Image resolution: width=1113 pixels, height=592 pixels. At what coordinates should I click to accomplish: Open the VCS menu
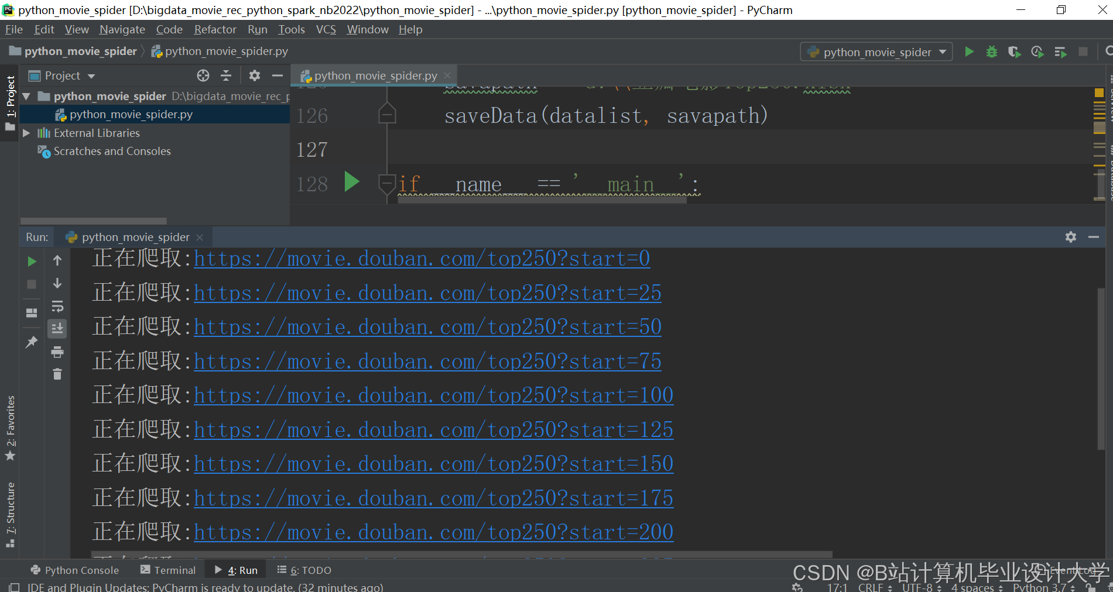pos(326,29)
